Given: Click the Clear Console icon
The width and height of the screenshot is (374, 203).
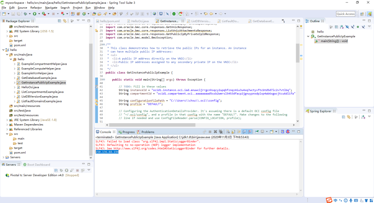Looking at the screenshot, I should pos(228,132).
